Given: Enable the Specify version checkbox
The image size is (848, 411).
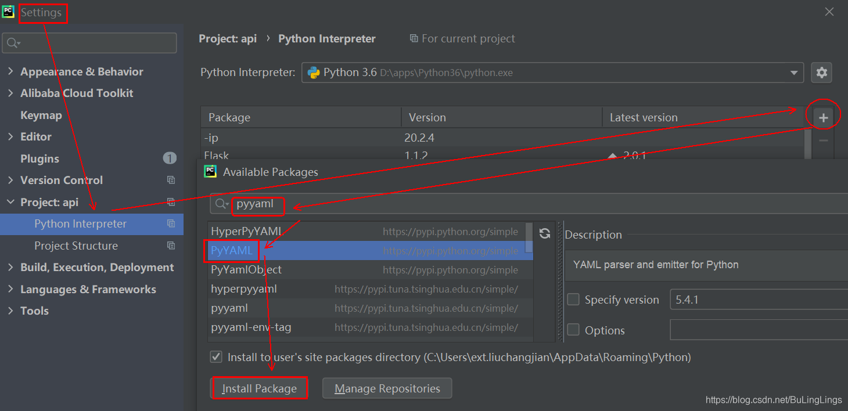Looking at the screenshot, I should 573,300.
